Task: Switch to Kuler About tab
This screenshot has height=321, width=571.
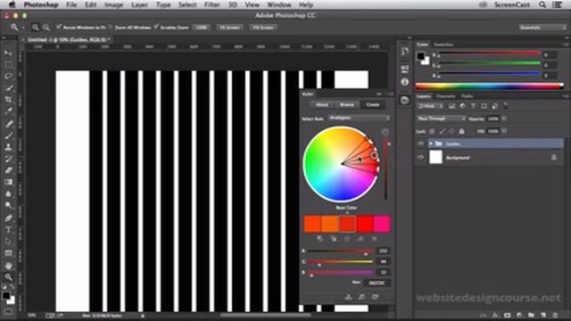Action: click(x=322, y=104)
